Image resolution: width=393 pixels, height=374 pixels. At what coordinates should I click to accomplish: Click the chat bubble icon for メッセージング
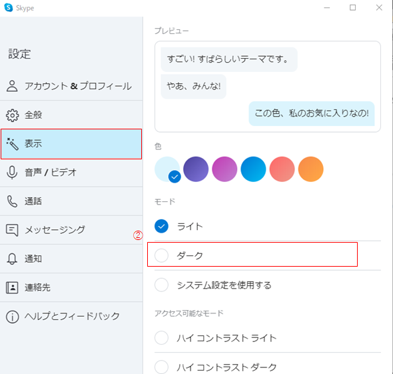pyautogui.click(x=12, y=230)
